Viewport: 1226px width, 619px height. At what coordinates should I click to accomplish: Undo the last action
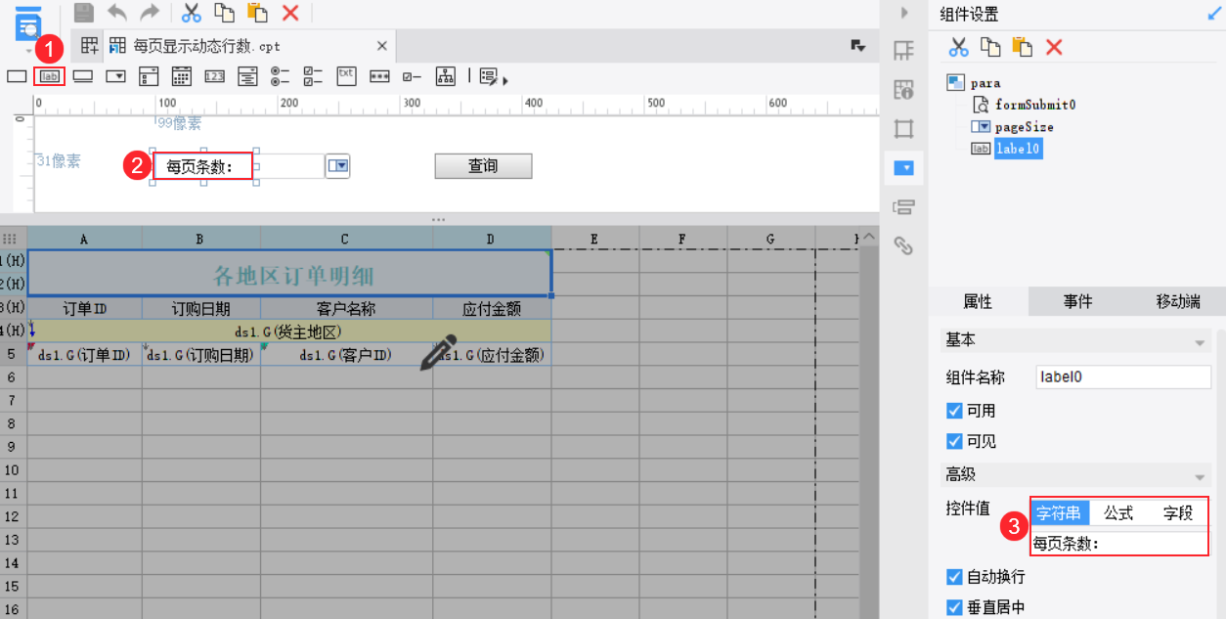coord(117,13)
